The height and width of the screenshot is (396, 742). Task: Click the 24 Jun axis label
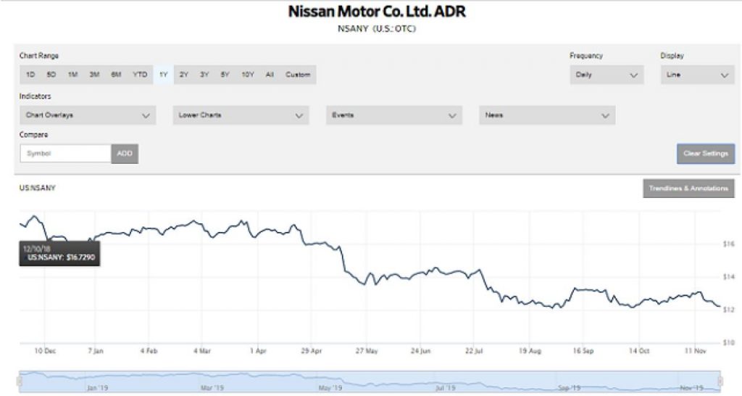coord(421,351)
